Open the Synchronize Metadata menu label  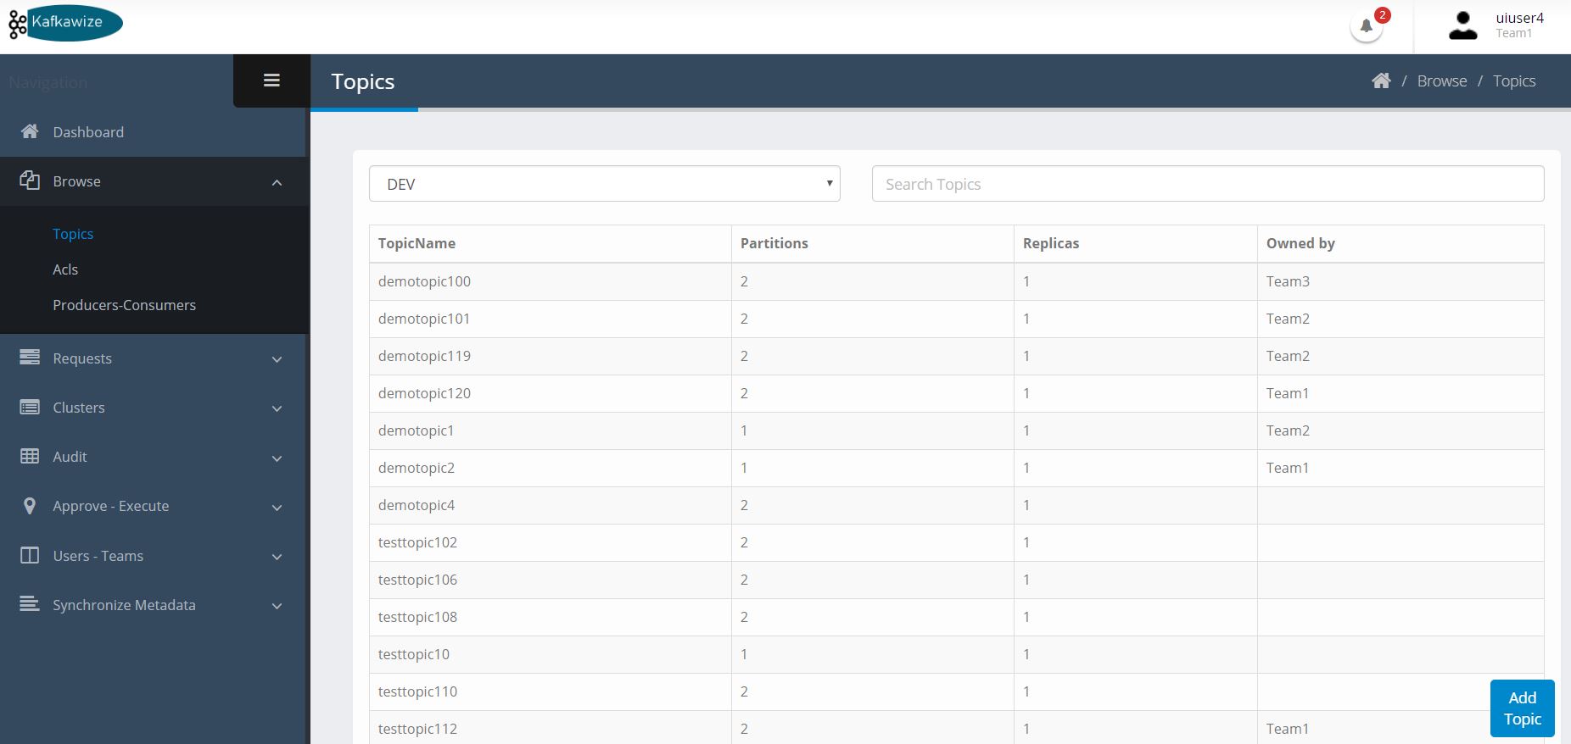pyautogui.click(x=124, y=605)
